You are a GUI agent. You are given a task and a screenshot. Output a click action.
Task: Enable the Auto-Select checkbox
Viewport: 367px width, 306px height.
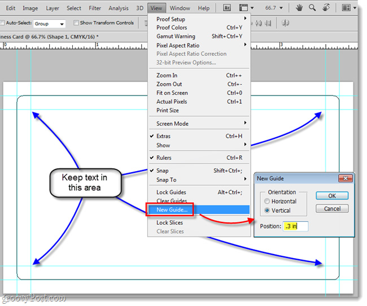2,23
